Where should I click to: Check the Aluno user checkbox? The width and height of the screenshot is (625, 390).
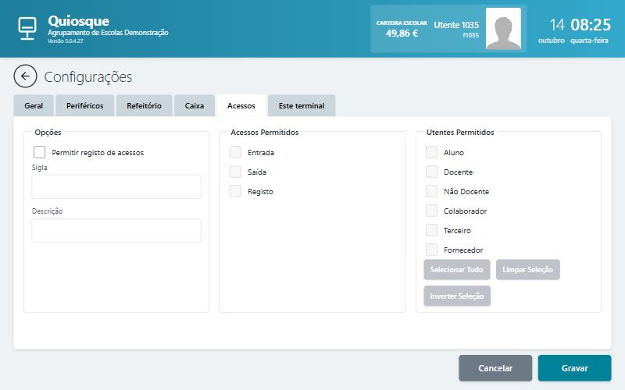(431, 152)
